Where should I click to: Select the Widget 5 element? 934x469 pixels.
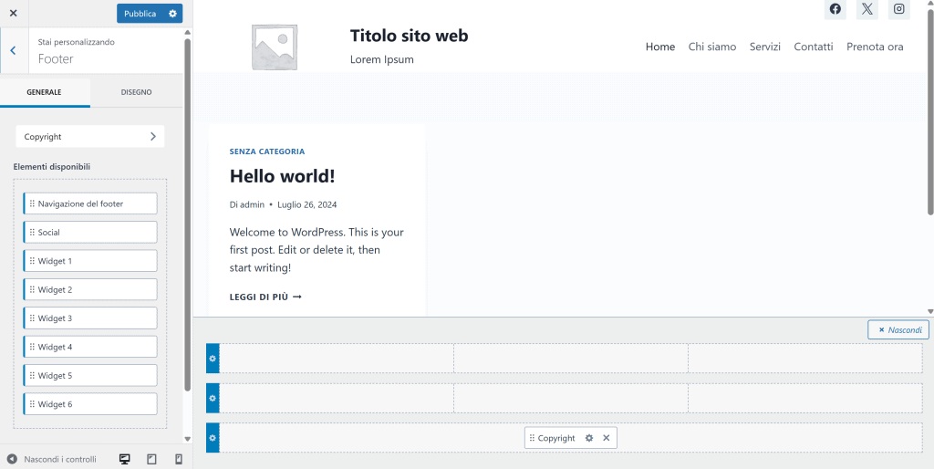click(x=90, y=375)
